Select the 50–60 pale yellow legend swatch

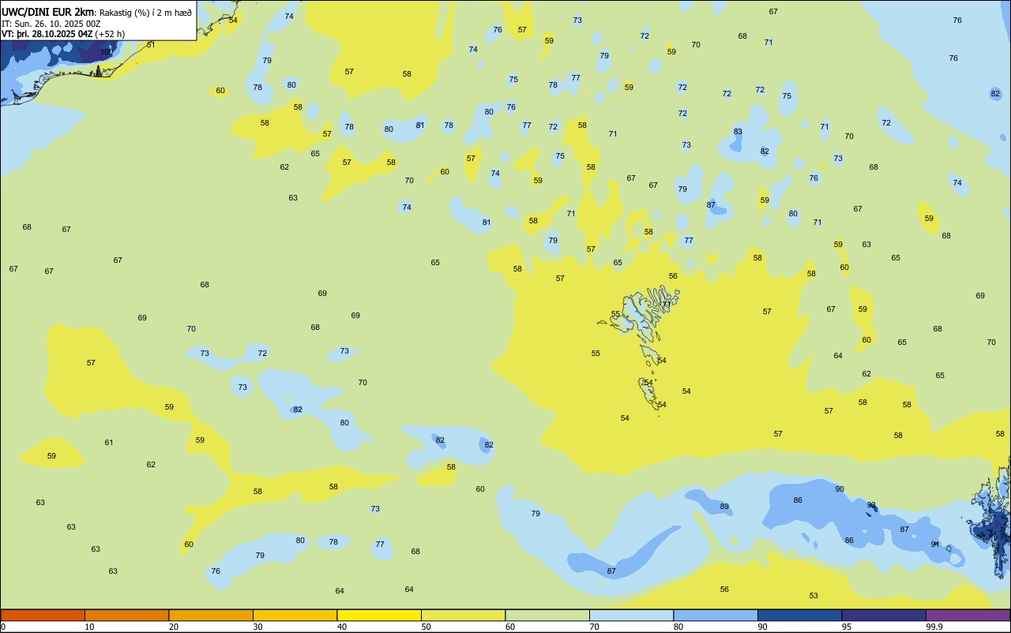point(463,615)
